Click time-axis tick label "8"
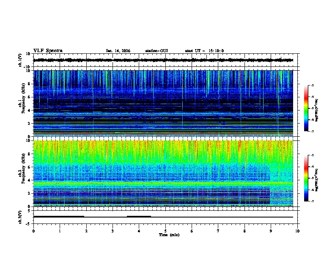The image size is (335, 259). click(244, 231)
